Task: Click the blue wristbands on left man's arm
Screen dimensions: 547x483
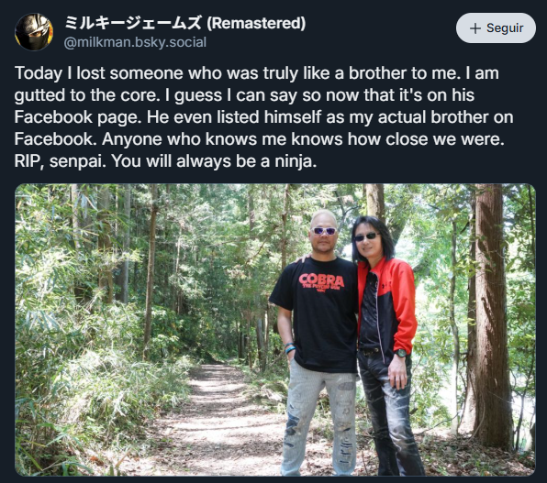Action: click(x=289, y=348)
